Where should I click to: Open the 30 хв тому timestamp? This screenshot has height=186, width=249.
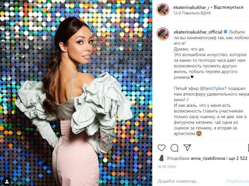tap(167, 166)
